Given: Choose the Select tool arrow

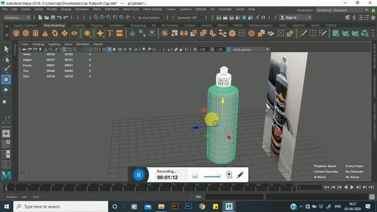Looking at the screenshot, I should point(6,49).
